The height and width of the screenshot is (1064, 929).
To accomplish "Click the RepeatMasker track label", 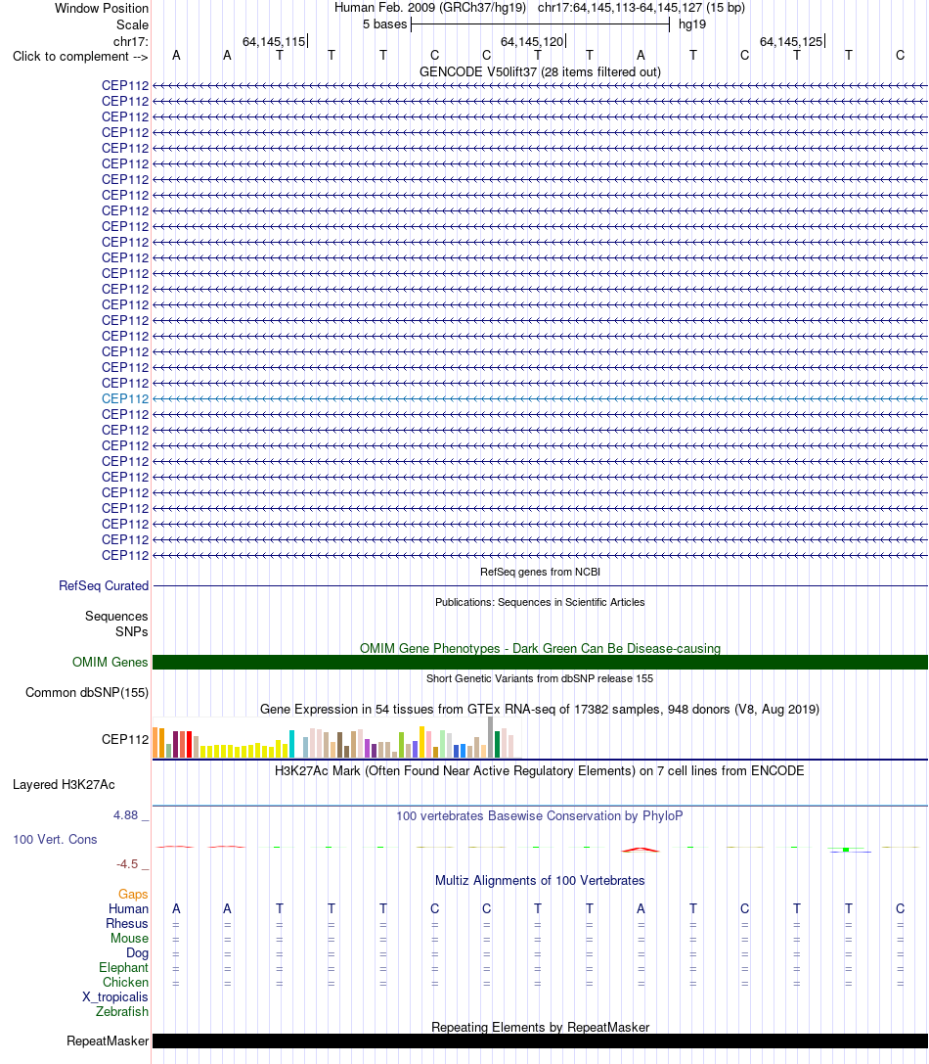I will tap(108, 1041).
